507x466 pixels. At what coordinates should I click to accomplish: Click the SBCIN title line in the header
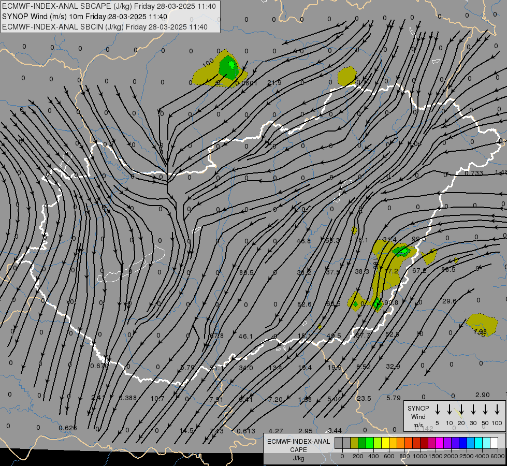click(x=105, y=27)
